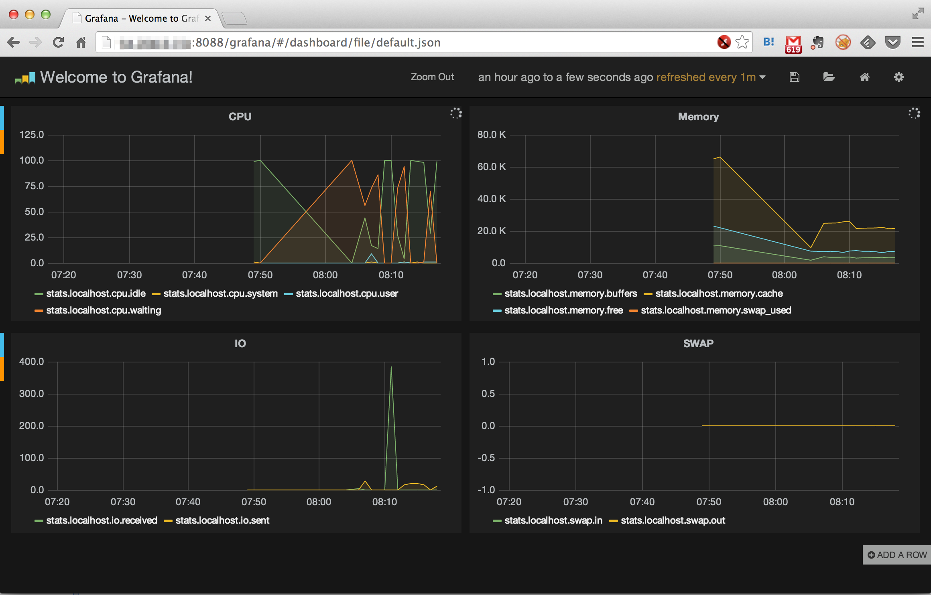Bookmark page with the star icon

click(742, 42)
